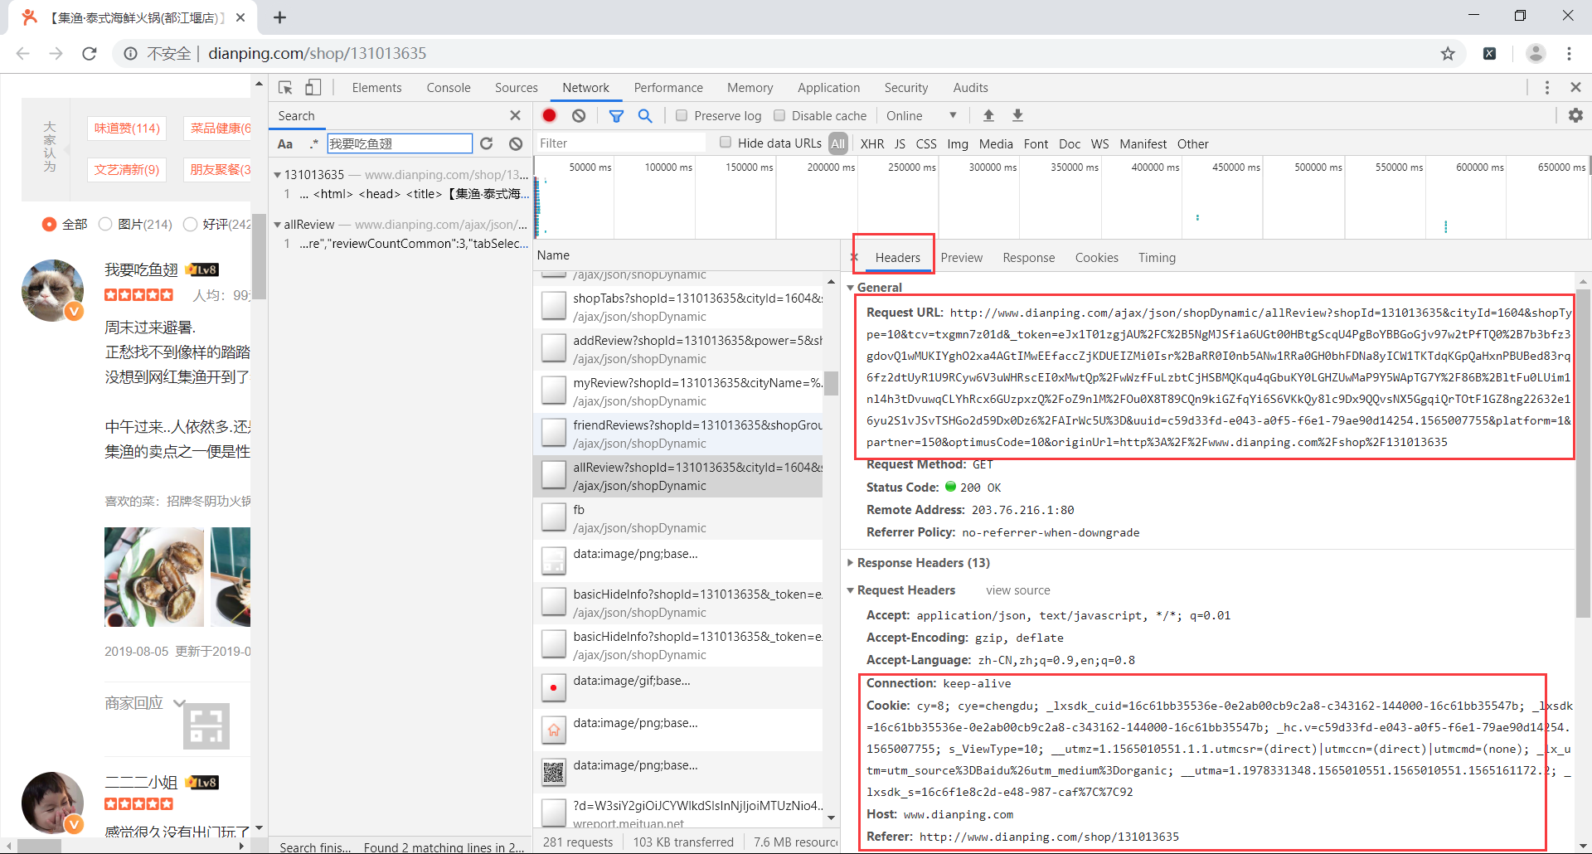Clear the network log
This screenshot has height=854, width=1592.
pos(579,116)
